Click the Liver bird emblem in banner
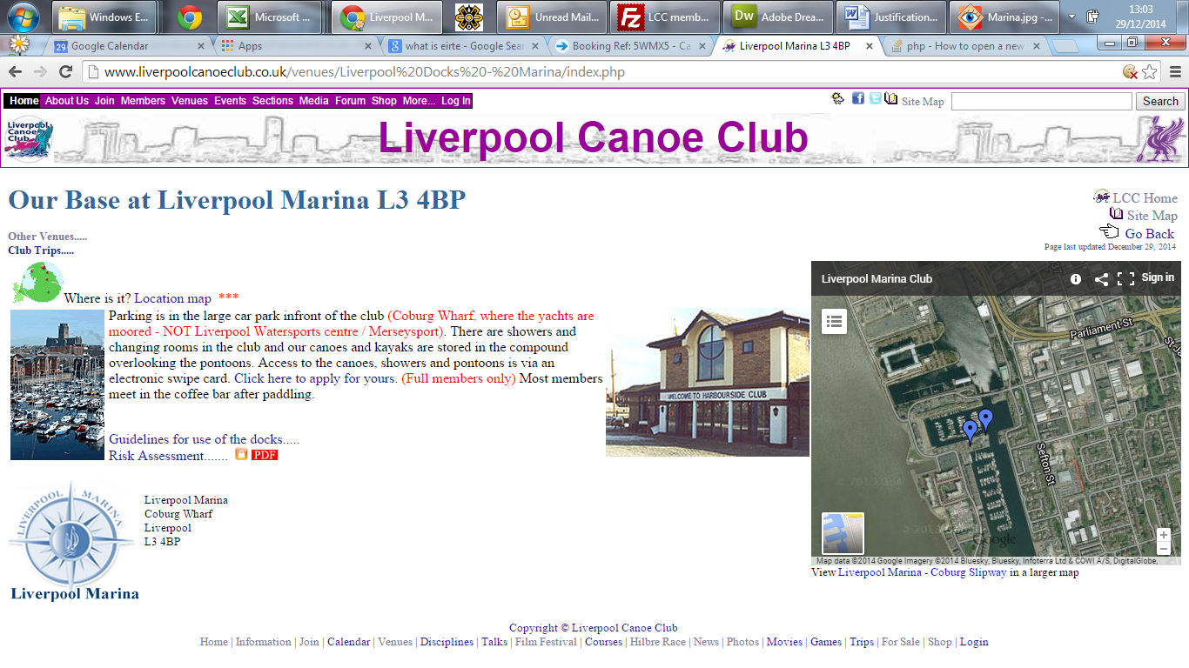 click(1161, 139)
